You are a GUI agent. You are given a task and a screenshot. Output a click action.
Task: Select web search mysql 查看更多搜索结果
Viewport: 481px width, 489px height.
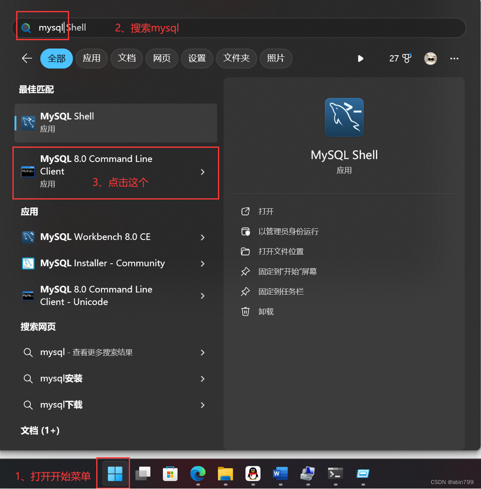[x=116, y=352]
